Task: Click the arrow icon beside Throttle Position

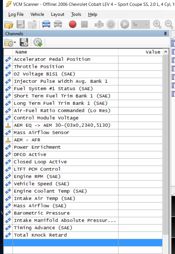Action: tap(8, 67)
